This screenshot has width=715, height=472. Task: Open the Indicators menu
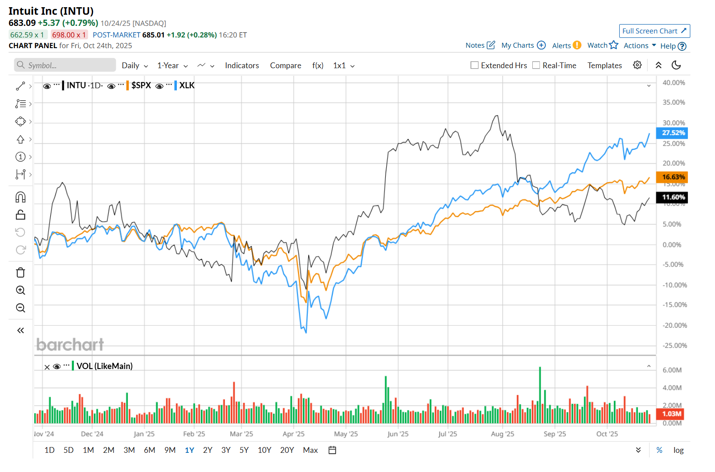point(242,66)
